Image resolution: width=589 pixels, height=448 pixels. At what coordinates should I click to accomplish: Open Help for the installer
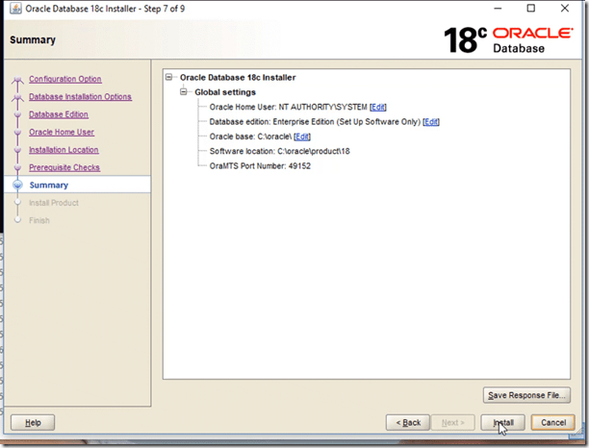tap(33, 422)
